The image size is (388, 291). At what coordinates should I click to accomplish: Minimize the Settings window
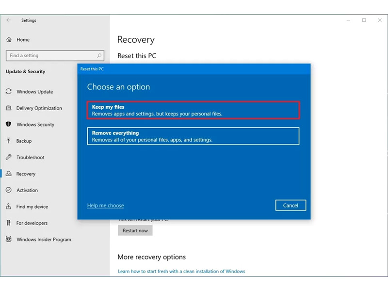click(348, 20)
